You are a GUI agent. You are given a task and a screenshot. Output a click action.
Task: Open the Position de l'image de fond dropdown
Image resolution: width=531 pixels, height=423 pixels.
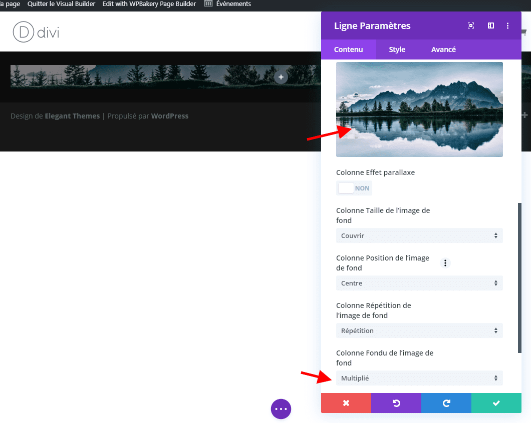pyautogui.click(x=419, y=283)
